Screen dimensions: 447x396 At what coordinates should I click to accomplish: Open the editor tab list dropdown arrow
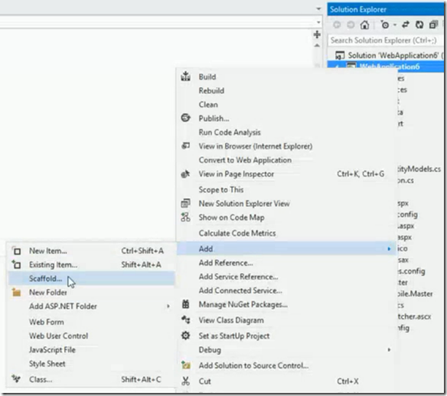(x=318, y=9)
